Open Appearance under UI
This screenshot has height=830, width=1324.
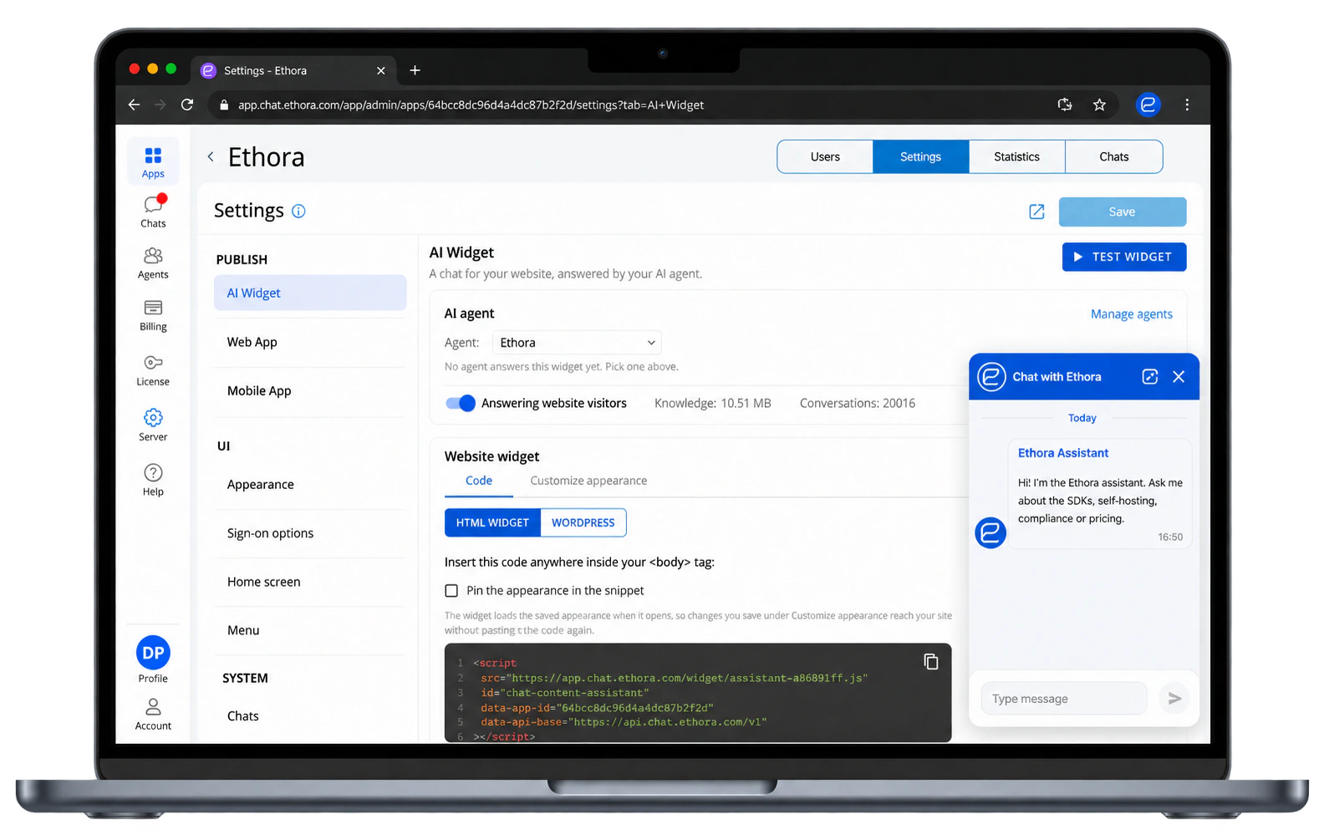pyautogui.click(x=310, y=484)
